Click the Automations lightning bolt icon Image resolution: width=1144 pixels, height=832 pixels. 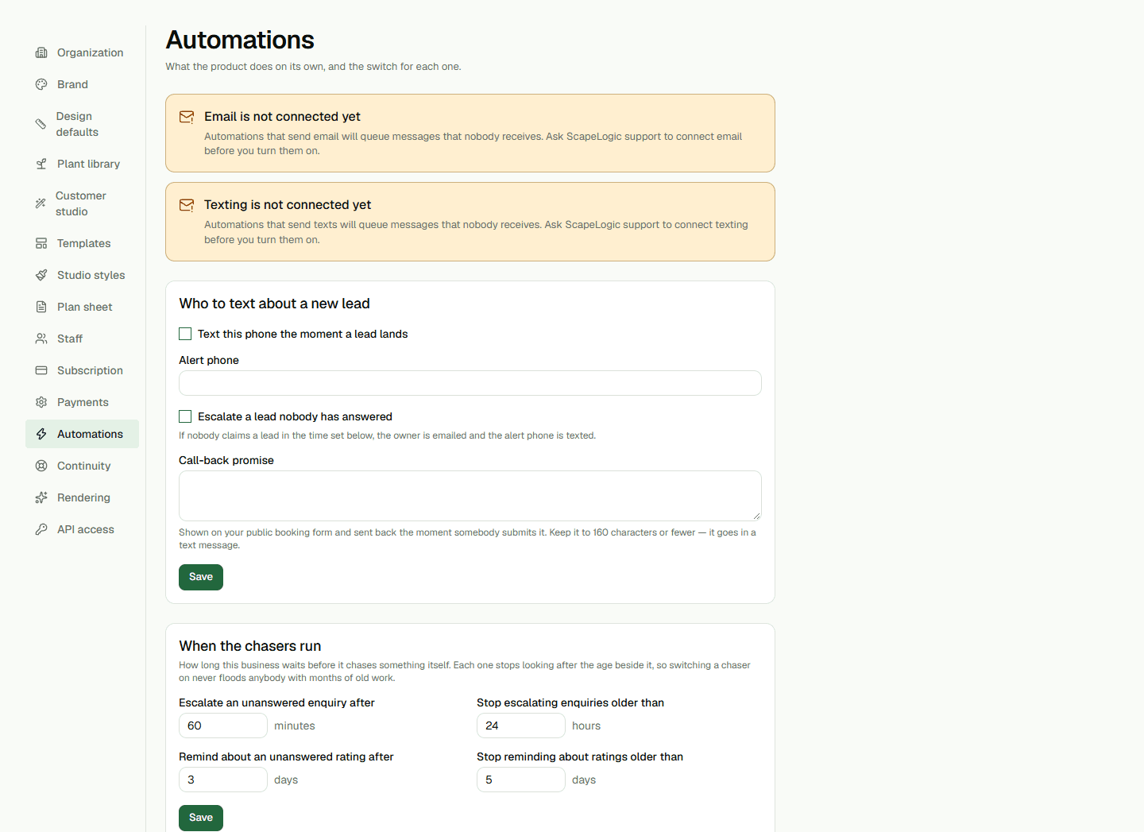pyautogui.click(x=41, y=434)
